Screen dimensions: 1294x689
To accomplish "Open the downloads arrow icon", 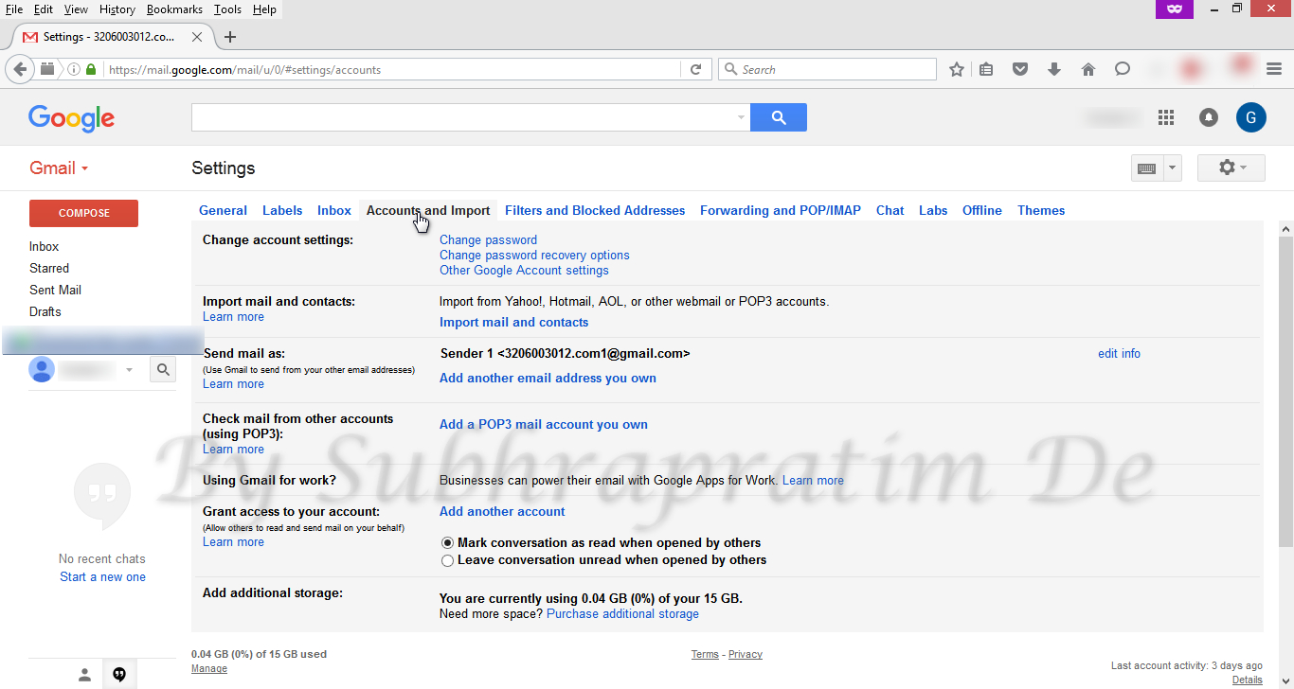I will pos(1054,69).
